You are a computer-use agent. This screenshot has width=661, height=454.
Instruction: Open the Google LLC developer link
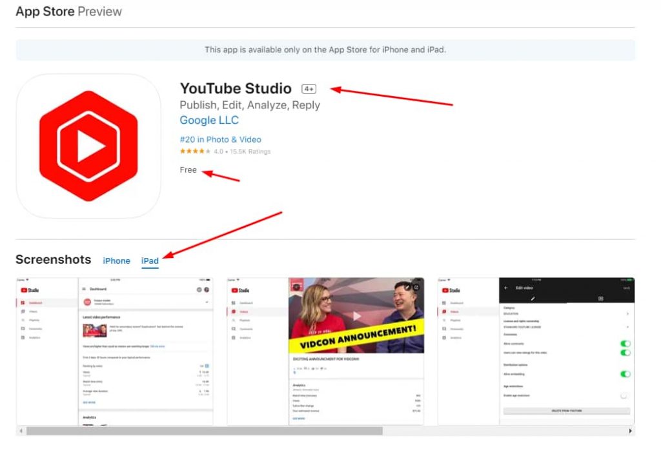(x=209, y=121)
